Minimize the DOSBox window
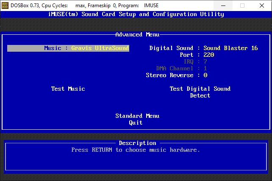 (x=223, y=6)
